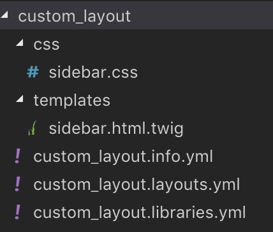This screenshot has width=273, height=232.
Task: Select the css folder label
Action: click(47, 45)
